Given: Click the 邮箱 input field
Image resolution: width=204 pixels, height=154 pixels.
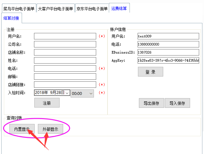Looking at the screenshot, I should point(65,77).
